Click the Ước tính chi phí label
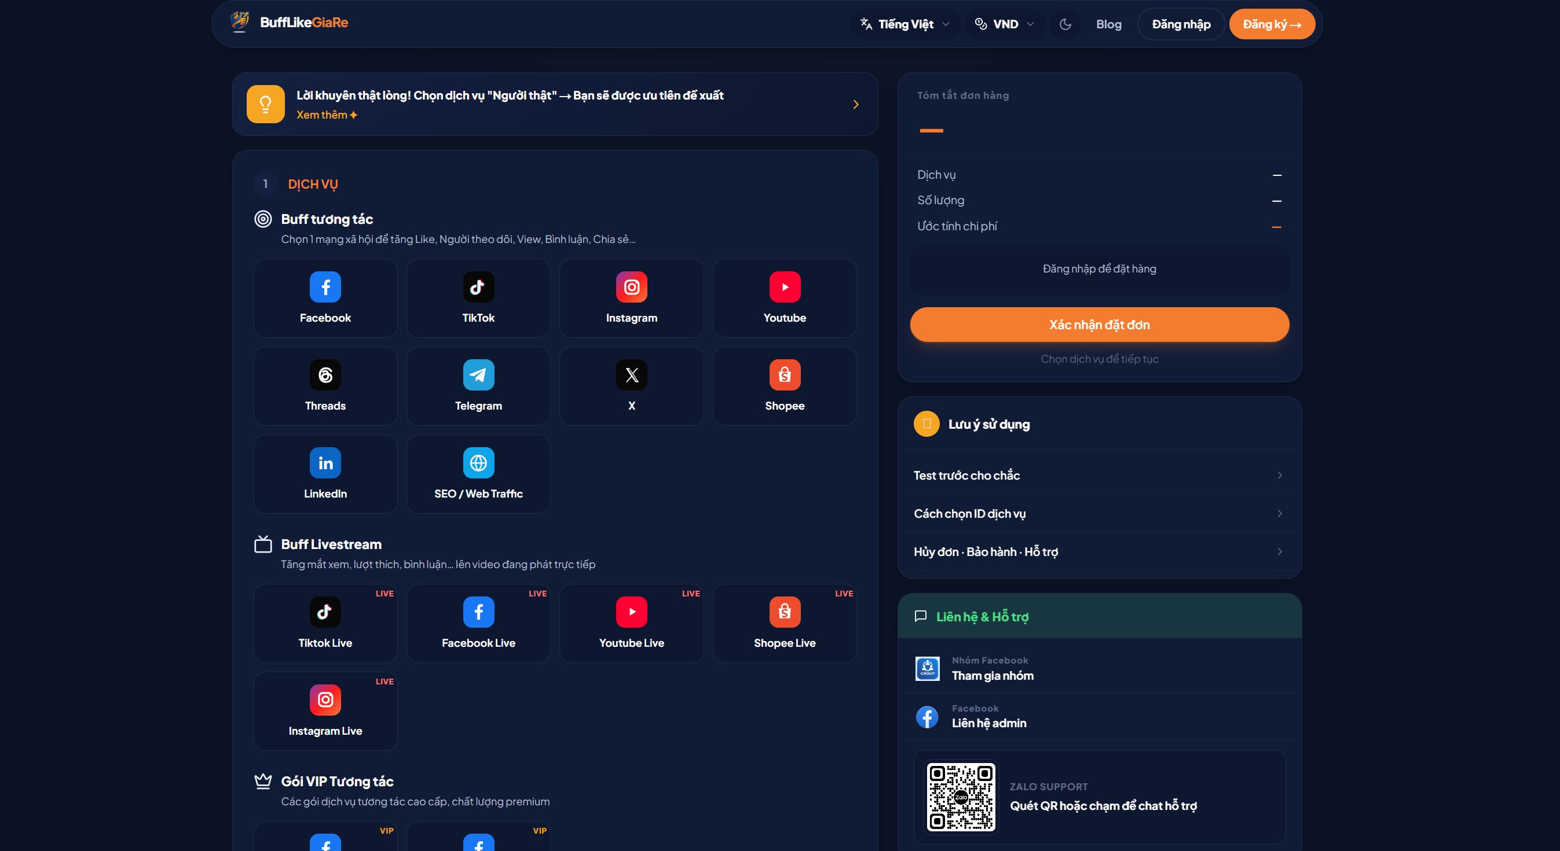The image size is (1560, 851). 957,226
